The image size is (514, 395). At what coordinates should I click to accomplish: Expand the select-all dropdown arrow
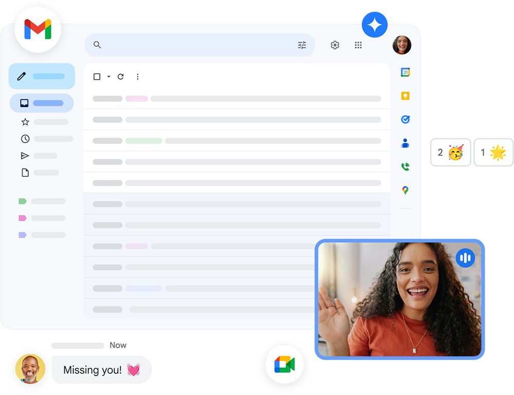tap(108, 77)
